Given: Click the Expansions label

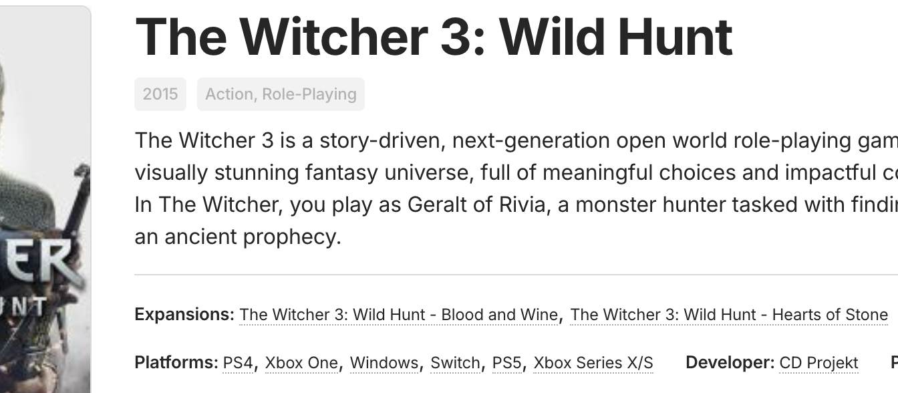Looking at the screenshot, I should (184, 315).
